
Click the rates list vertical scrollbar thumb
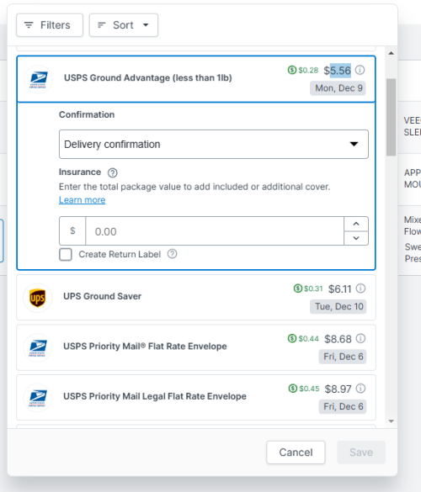click(x=392, y=117)
